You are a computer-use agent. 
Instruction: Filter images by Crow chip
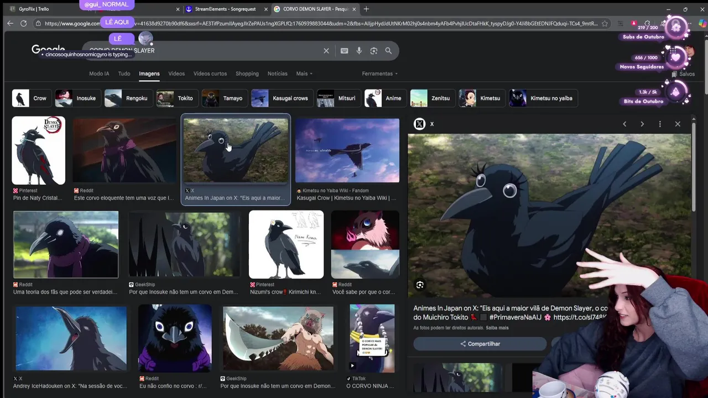coord(32,98)
